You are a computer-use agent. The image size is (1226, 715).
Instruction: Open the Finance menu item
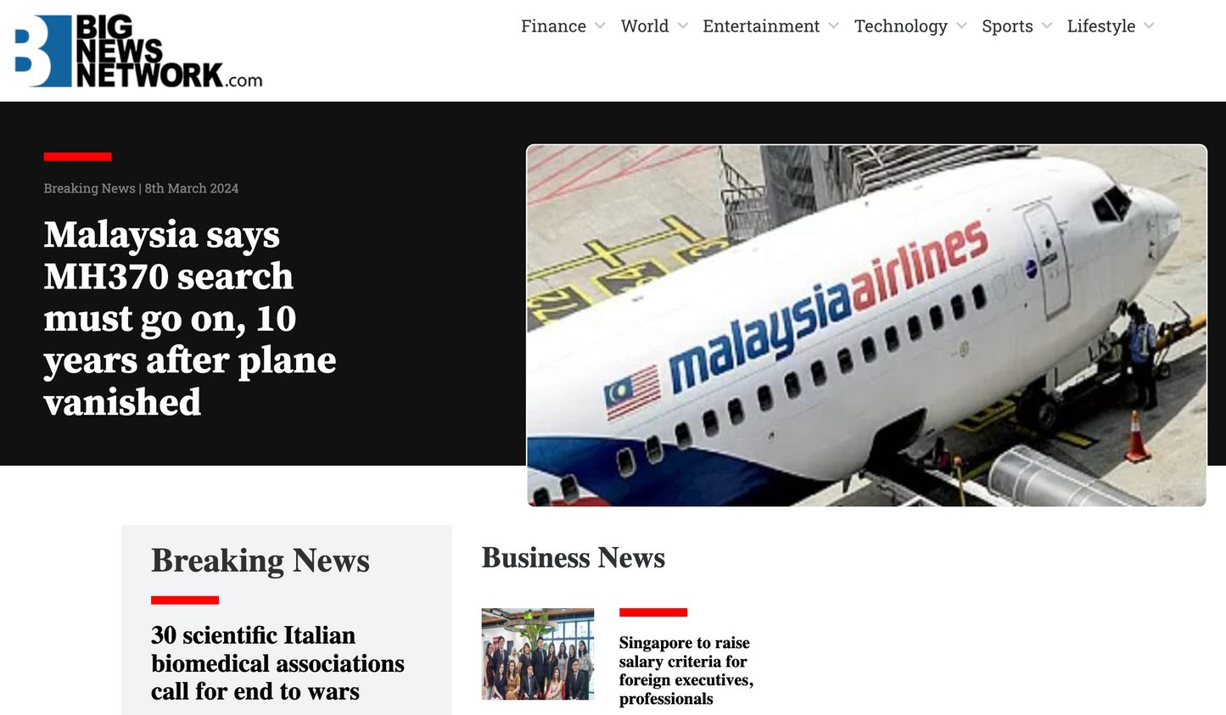click(553, 26)
